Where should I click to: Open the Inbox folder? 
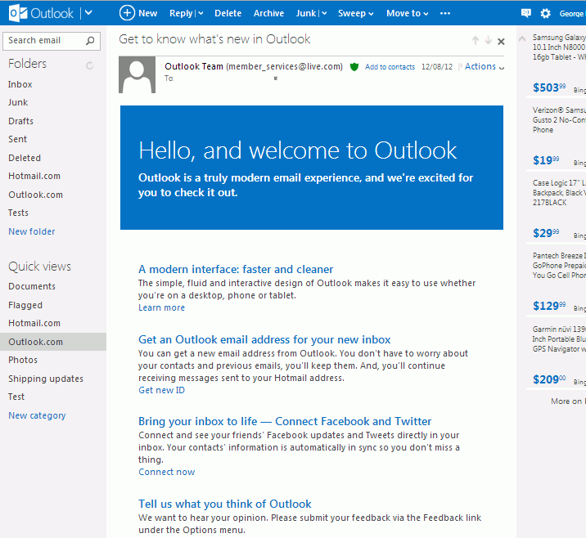click(x=20, y=84)
